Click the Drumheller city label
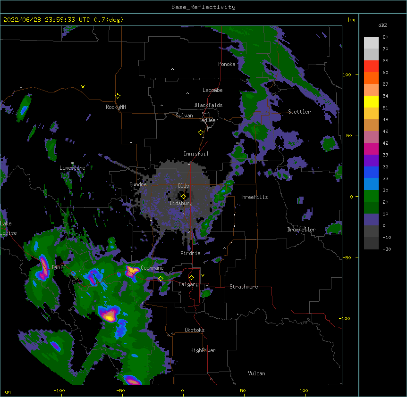 tap(301, 230)
